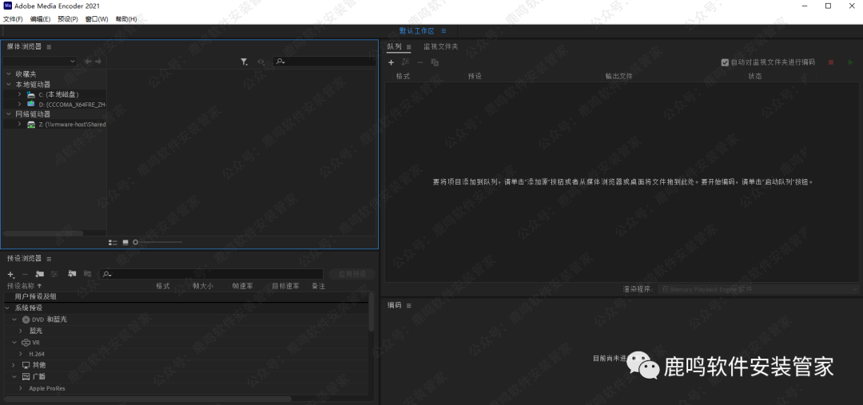Open the 文件(F) menu
863x405 pixels.
(x=13, y=19)
